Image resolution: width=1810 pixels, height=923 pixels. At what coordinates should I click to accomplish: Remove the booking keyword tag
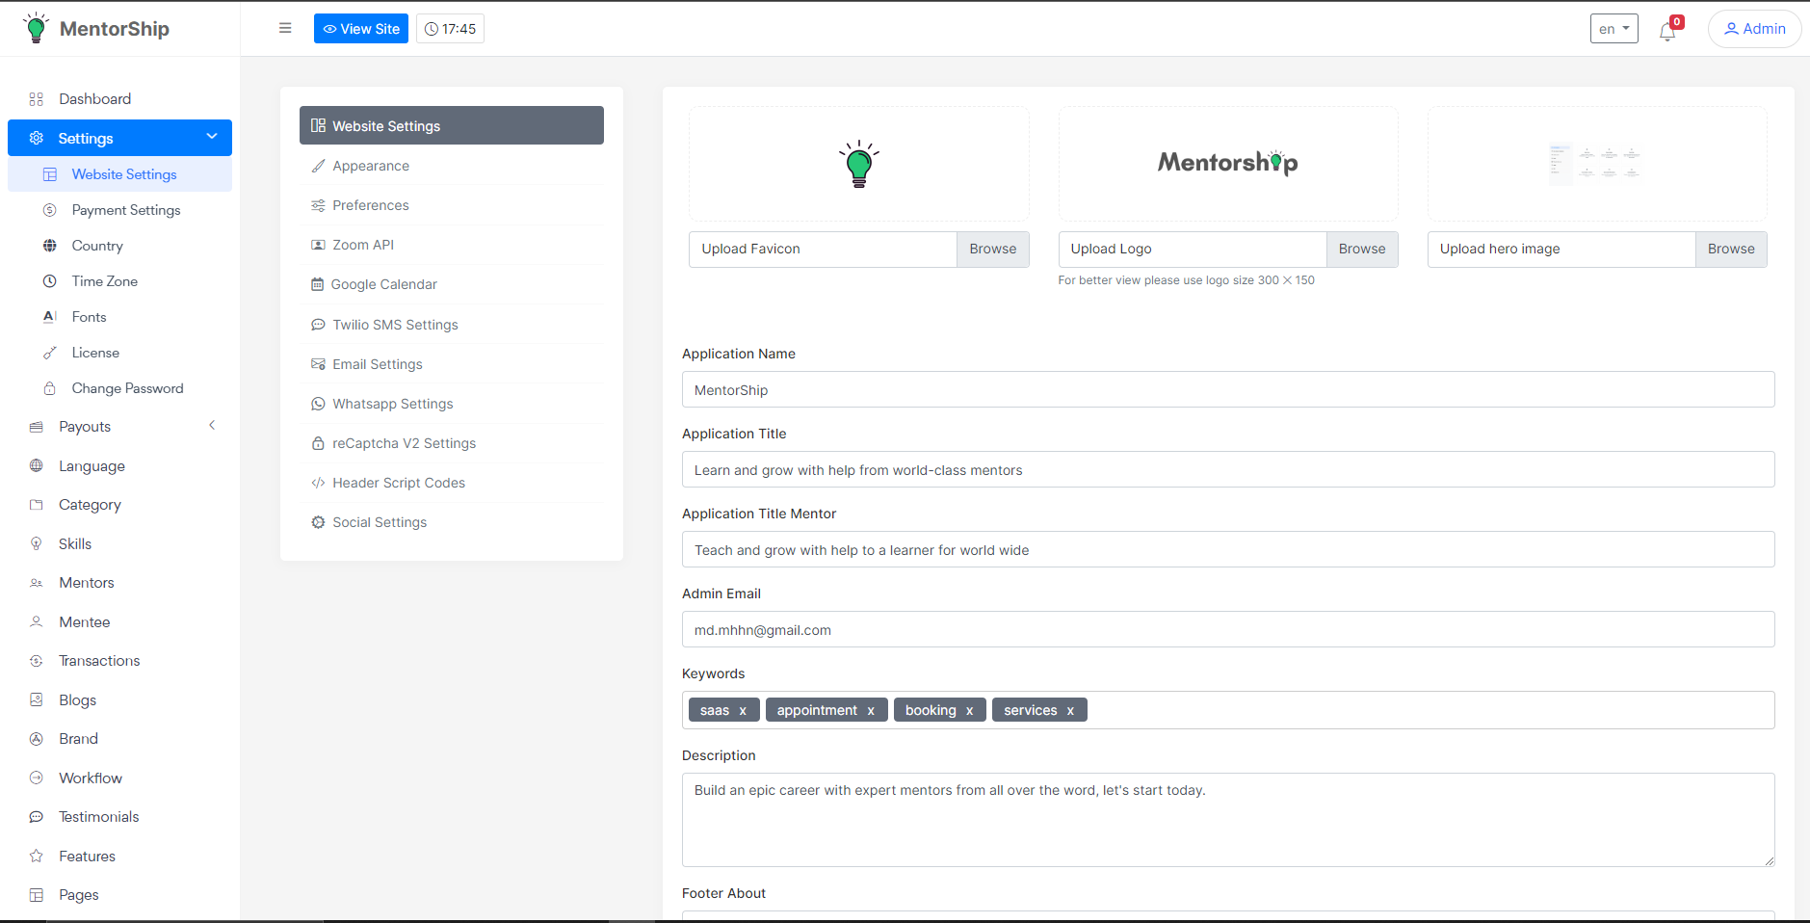coord(970,711)
